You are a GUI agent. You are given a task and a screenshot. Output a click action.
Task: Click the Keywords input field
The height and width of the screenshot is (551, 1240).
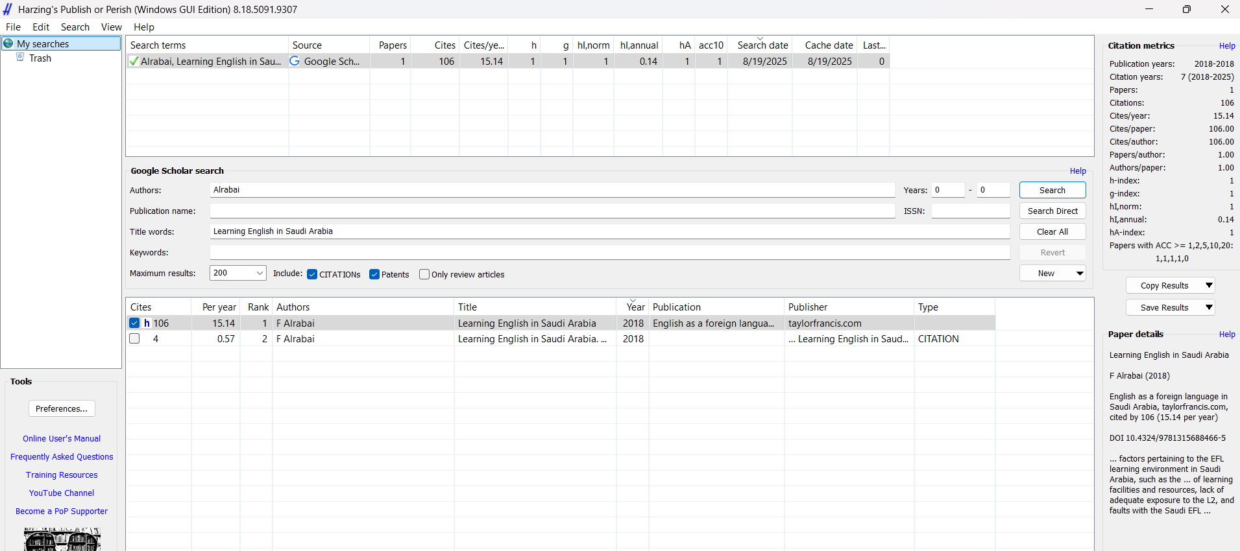coord(610,252)
